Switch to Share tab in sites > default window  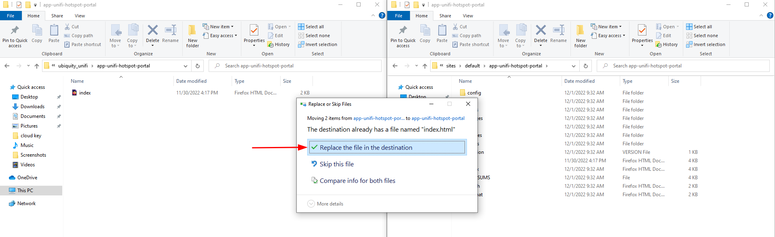coord(445,16)
